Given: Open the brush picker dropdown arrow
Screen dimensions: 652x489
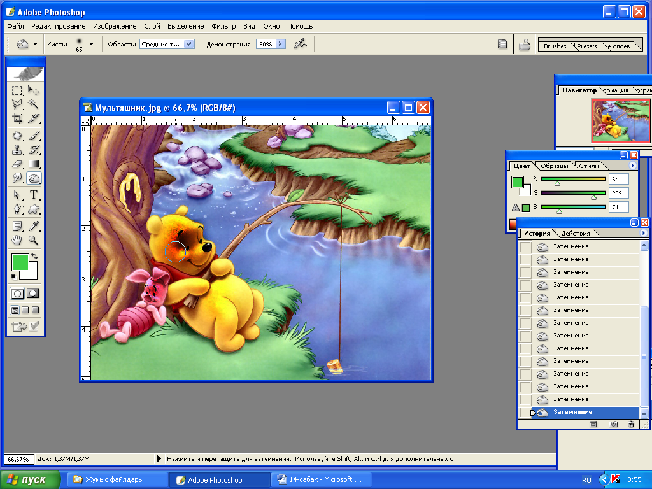Looking at the screenshot, I should click(x=91, y=44).
